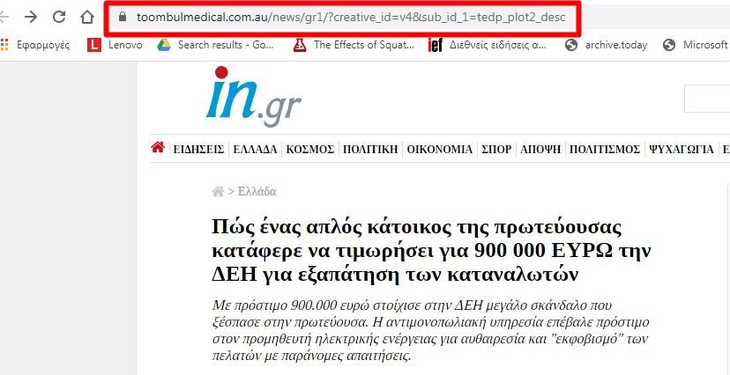Click the italic summary paragraph starting 'Με πρόστιμο 900.000'

[x=430, y=331]
